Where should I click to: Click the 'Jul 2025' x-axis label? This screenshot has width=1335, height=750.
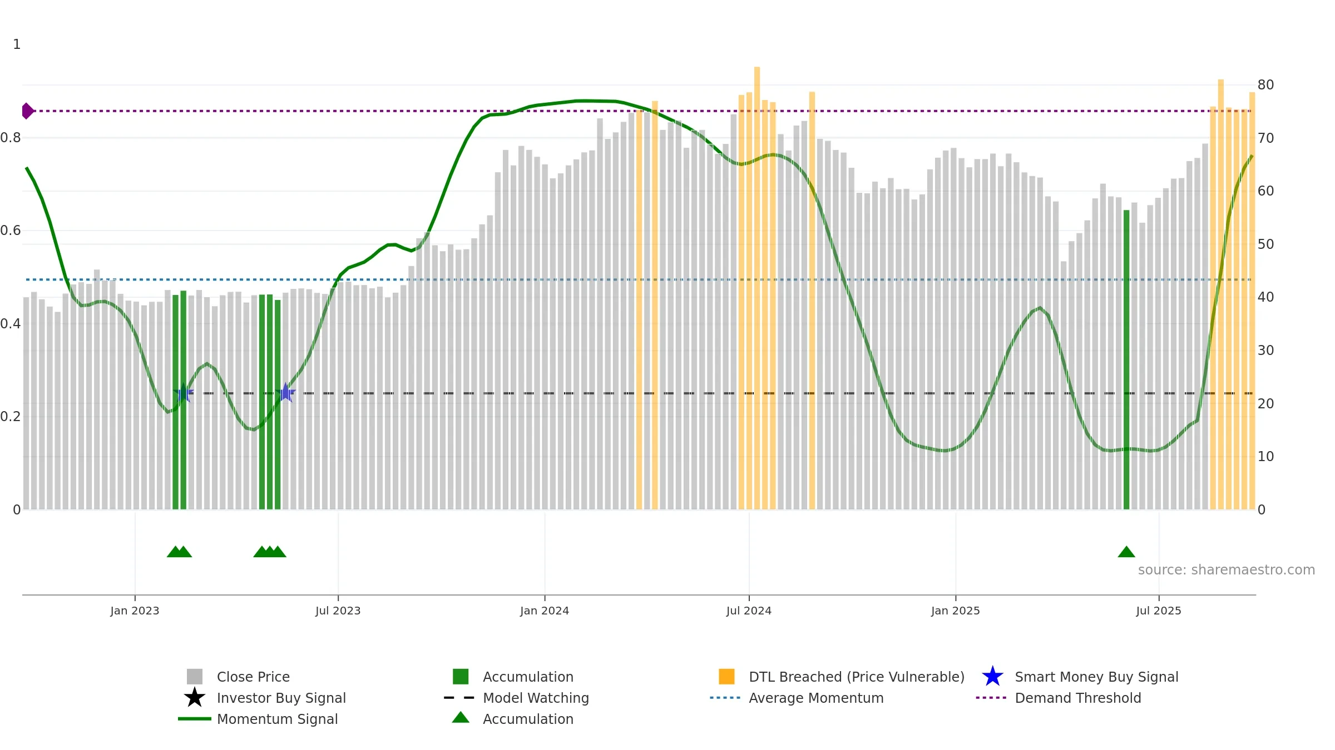1159,611
